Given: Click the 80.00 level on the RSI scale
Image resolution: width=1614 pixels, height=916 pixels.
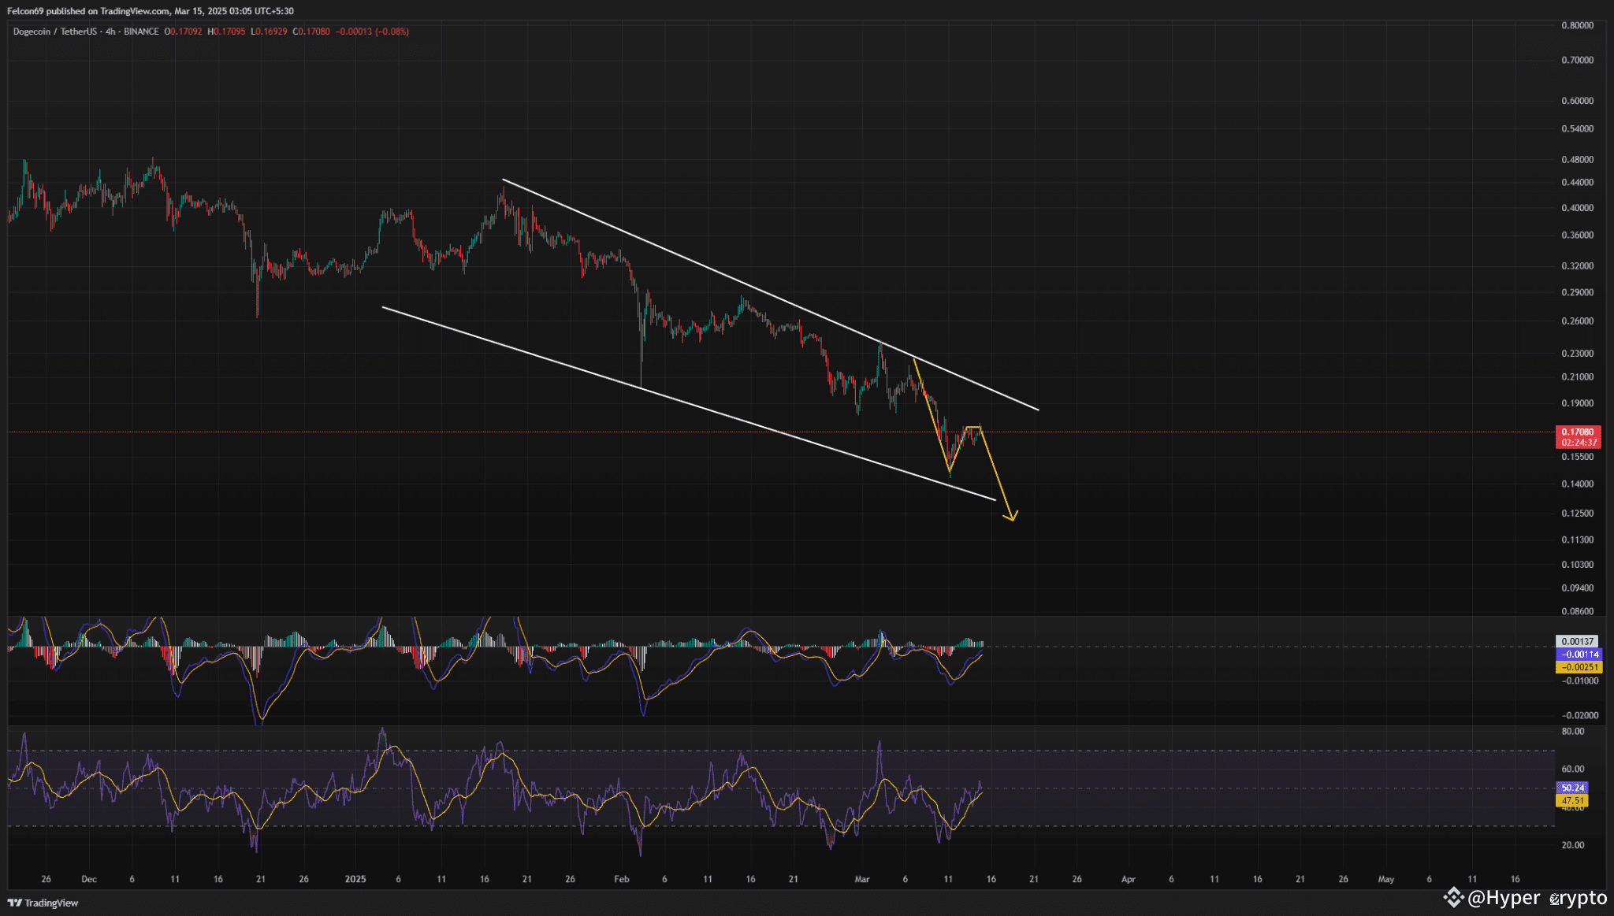Looking at the screenshot, I should coord(1572,731).
